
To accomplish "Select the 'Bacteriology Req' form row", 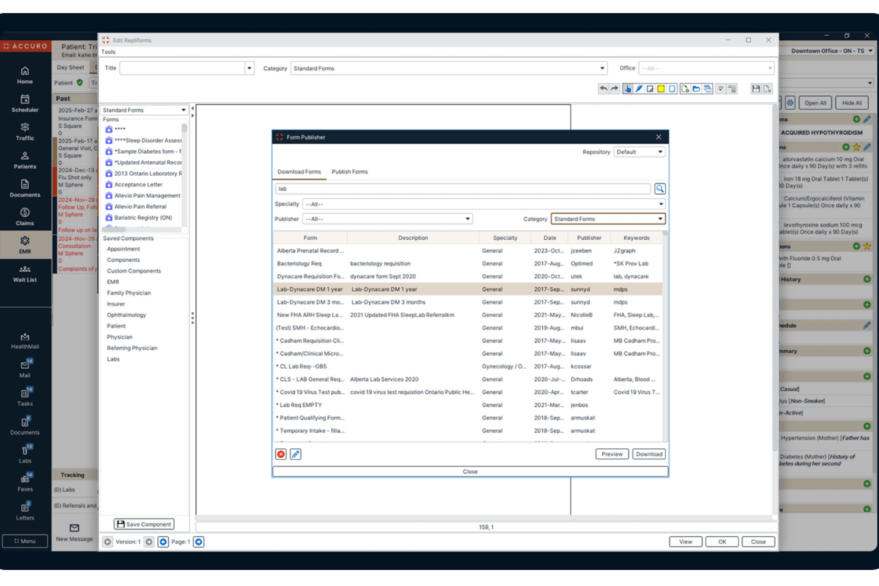I will pyautogui.click(x=468, y=264).
